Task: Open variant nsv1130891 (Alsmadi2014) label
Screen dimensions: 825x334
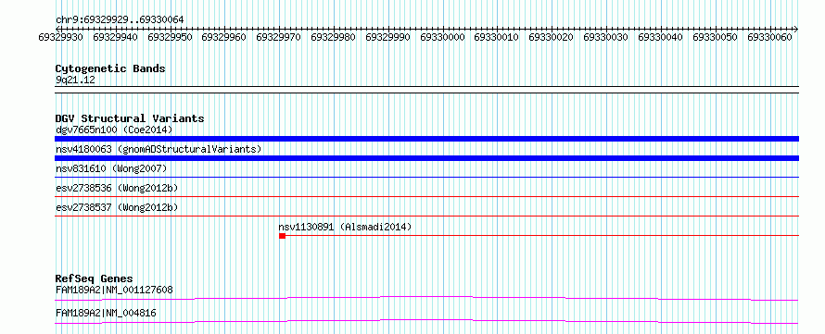Action: tap(345, 227)
